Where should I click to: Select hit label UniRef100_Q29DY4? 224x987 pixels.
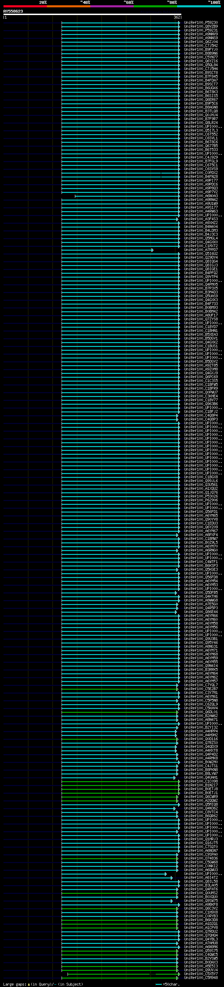point(201,257)
